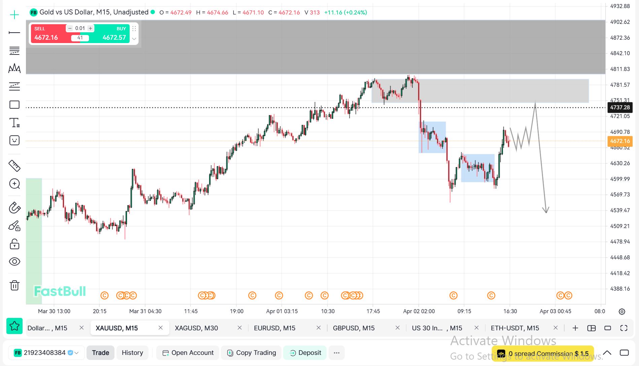Select the crosshair cursor tool
Screen dimensions: 639x366
[x=14, y=15]
